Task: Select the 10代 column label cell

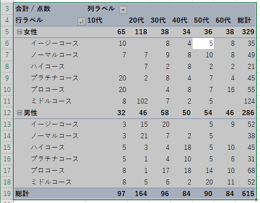Action: tap(107, 20)
